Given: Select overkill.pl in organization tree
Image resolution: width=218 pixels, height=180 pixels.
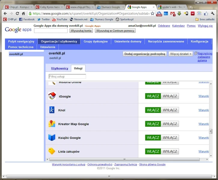Looking at the screenshot, I should 26,54.
